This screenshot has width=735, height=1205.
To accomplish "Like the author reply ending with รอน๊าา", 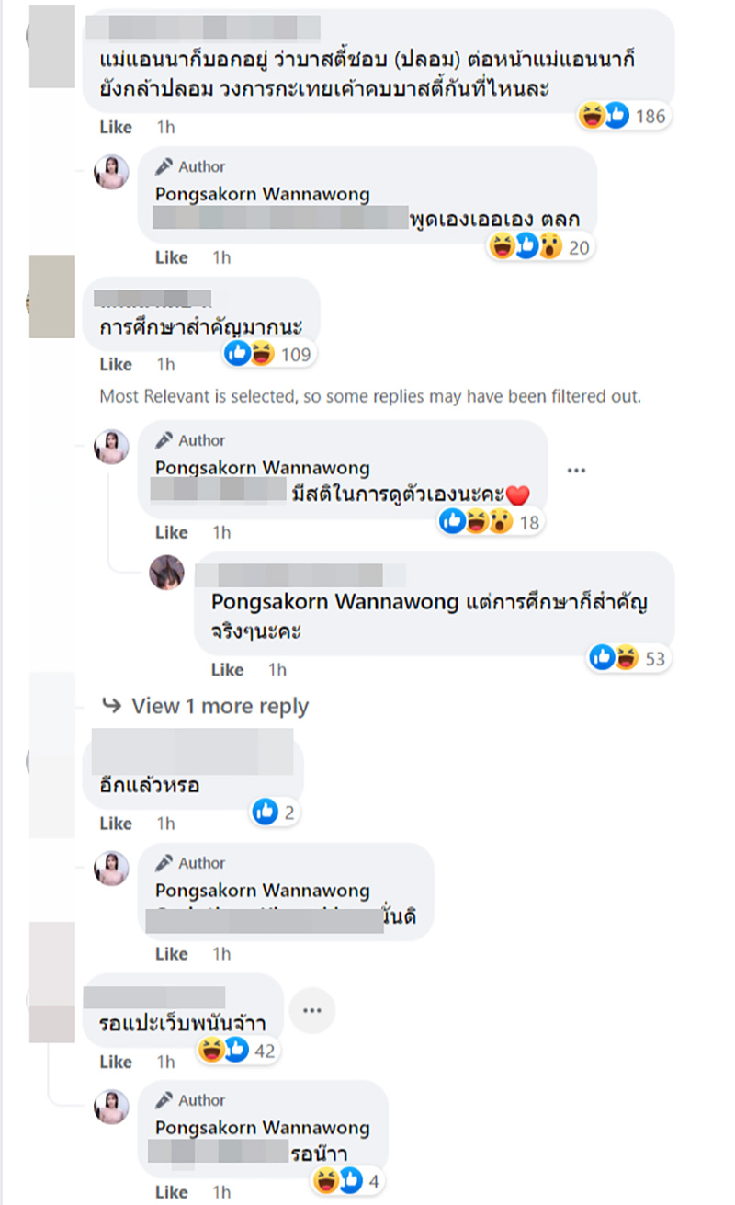I will (171, 1192).
